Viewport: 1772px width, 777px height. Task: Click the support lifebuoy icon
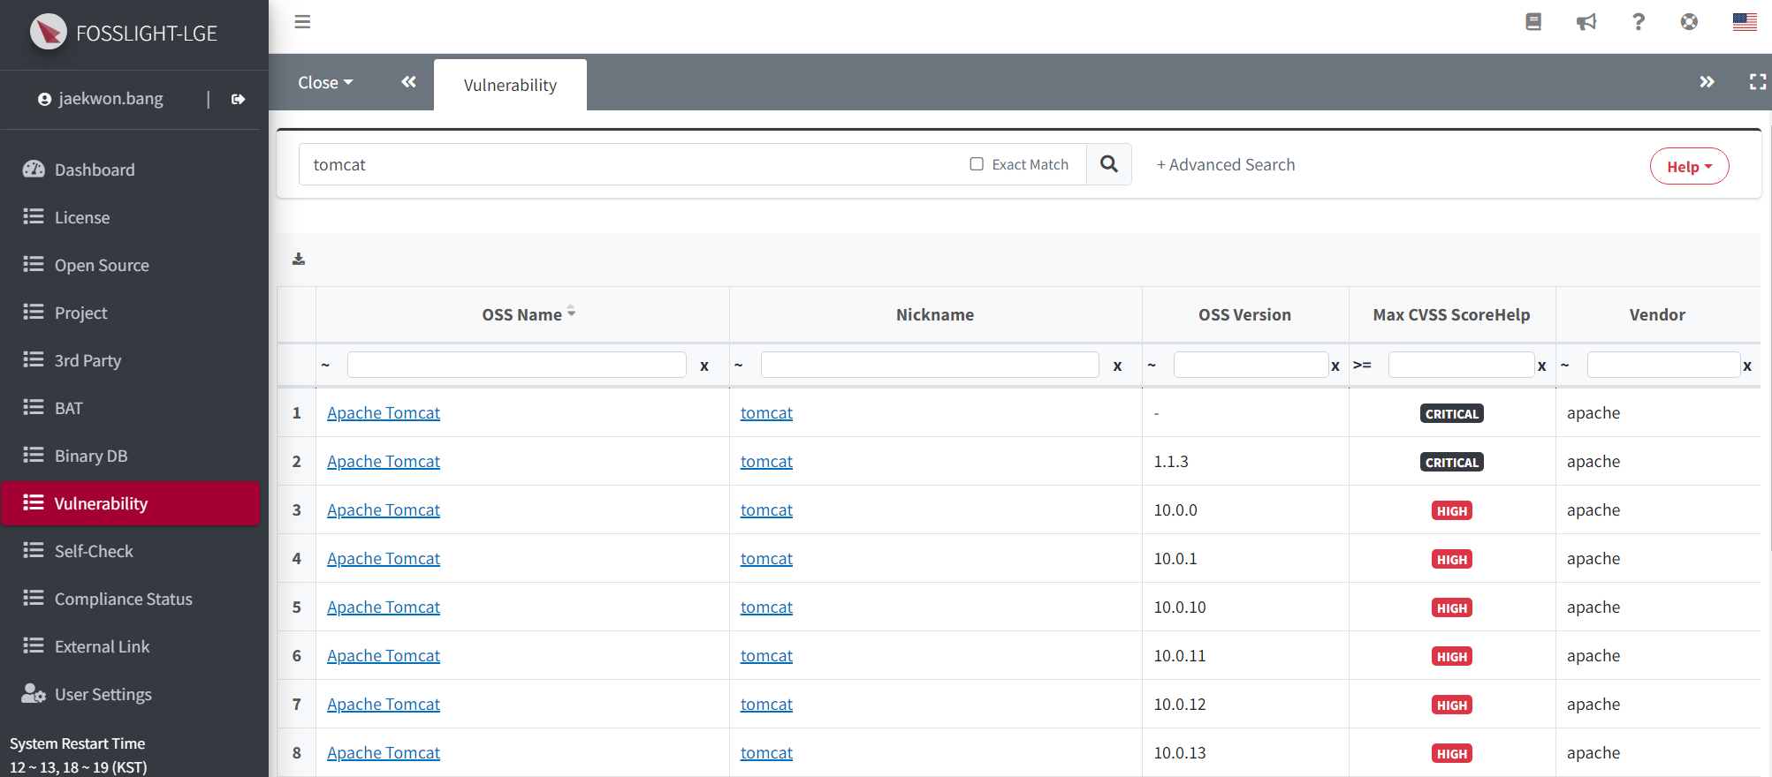coord(1689,22)
